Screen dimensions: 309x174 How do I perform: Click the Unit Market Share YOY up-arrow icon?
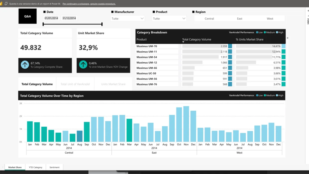[83, 64]
